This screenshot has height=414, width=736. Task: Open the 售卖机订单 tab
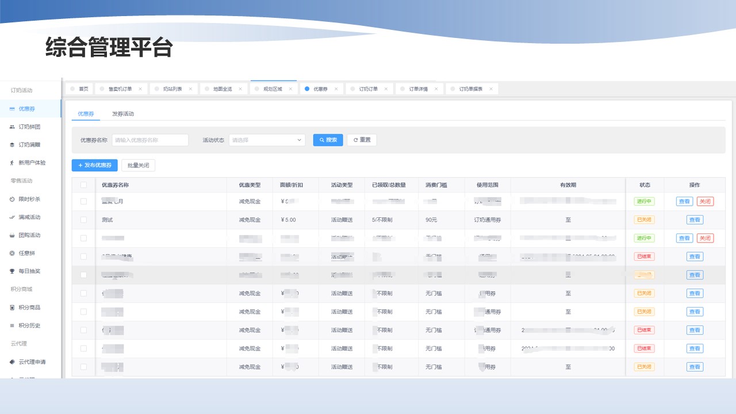[x=120, y=89]
